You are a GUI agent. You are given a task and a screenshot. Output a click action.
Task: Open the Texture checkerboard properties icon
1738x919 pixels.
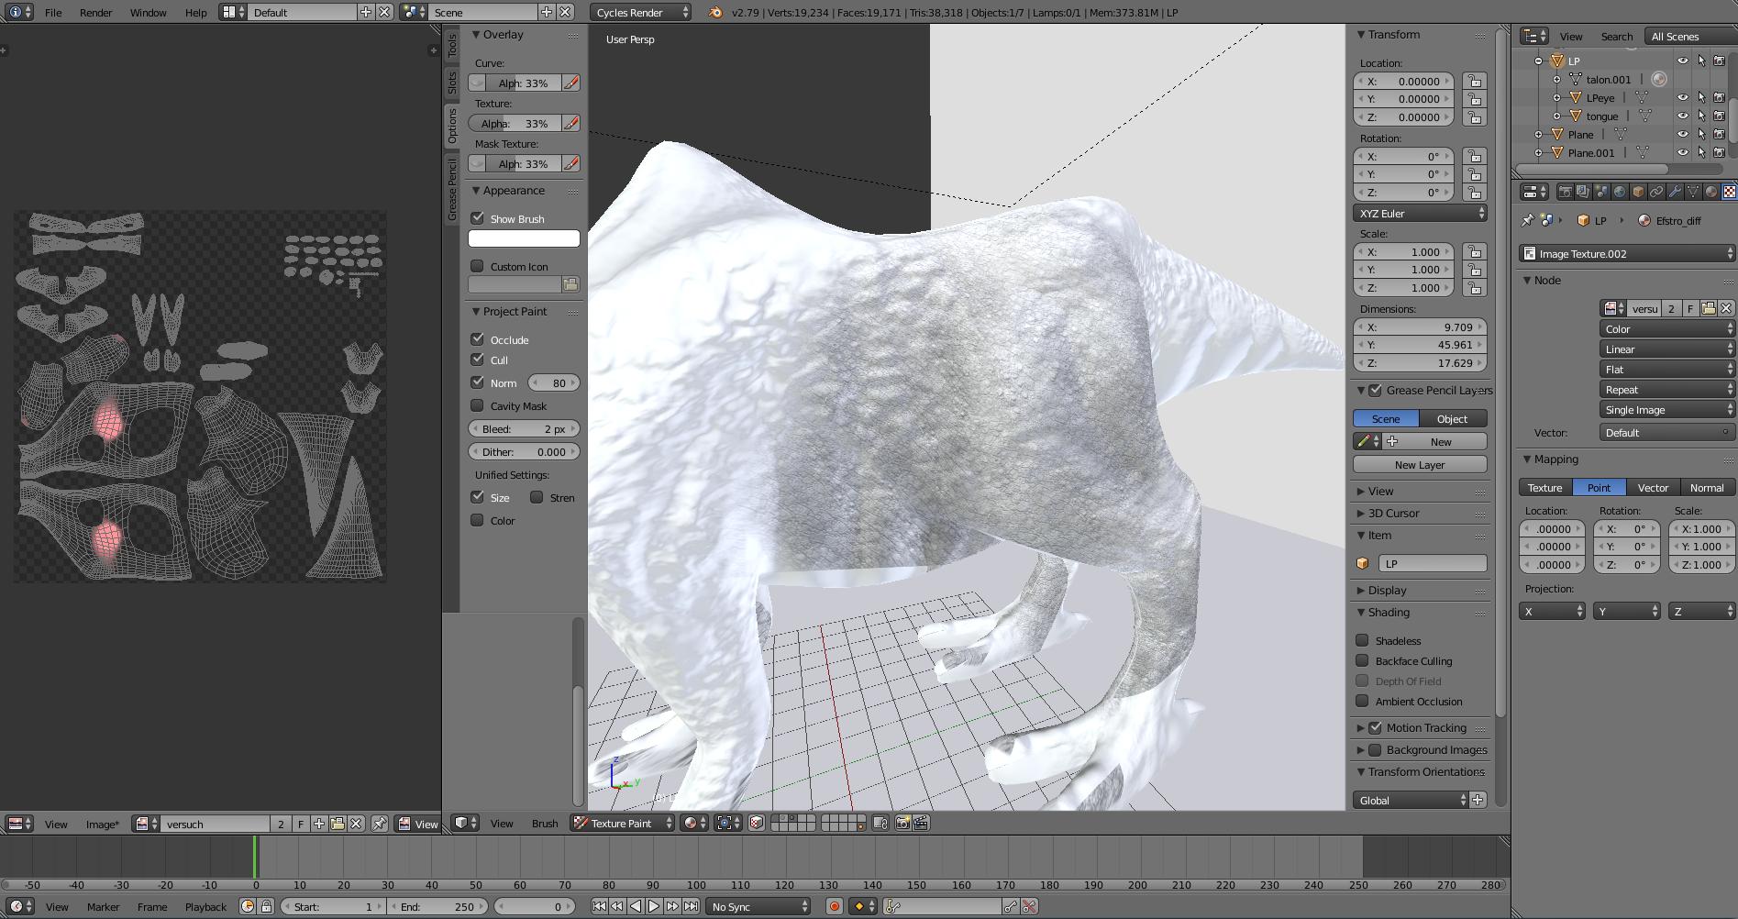[x=1730, y=192]
